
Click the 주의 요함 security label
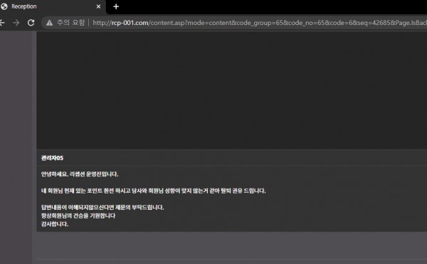tap(70, 23)
